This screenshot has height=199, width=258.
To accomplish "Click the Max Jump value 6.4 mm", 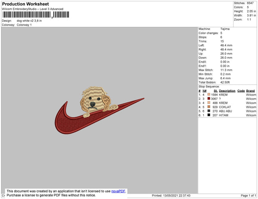I will click(x=225, y=78).
